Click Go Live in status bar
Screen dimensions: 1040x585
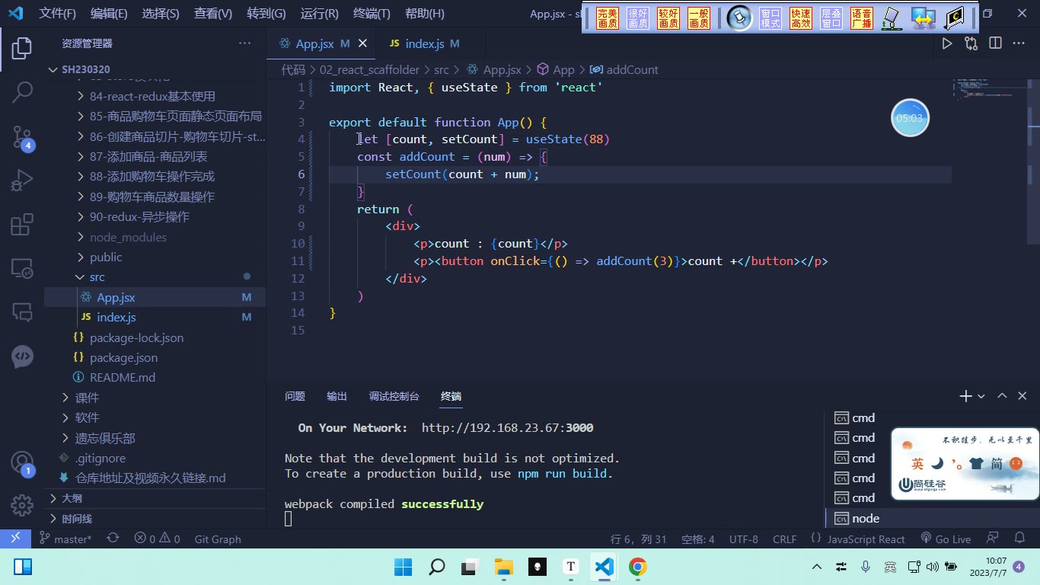[946, 539]
